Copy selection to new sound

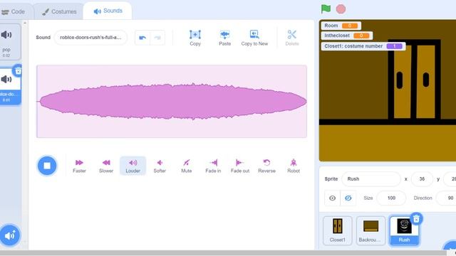click(x=254, y=38)
